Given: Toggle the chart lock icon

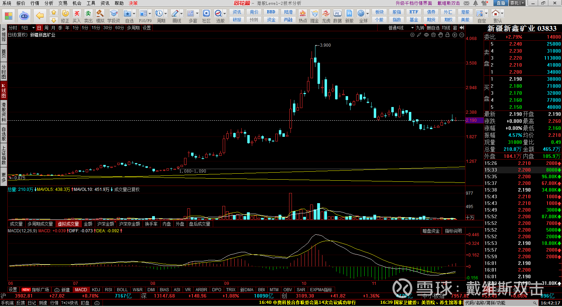Looking at the screenshot, I should (x=447, y=35).
